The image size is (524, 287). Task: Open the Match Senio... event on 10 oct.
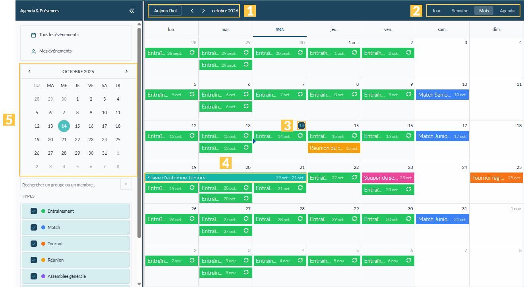442,95
